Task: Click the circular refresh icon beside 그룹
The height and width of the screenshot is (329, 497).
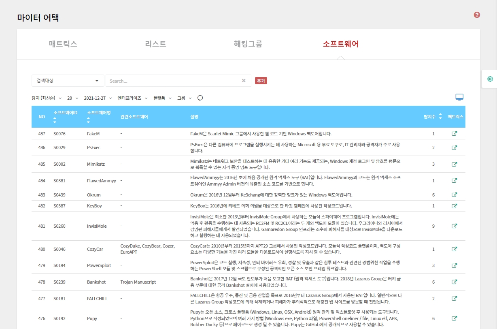Action: (x=200, y=98)
